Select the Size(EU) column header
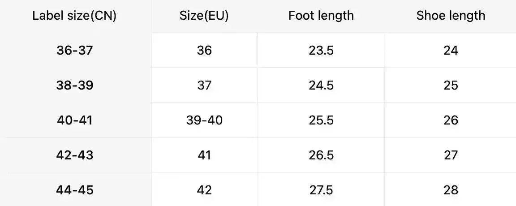516x206 pixels. coord(204,16)
